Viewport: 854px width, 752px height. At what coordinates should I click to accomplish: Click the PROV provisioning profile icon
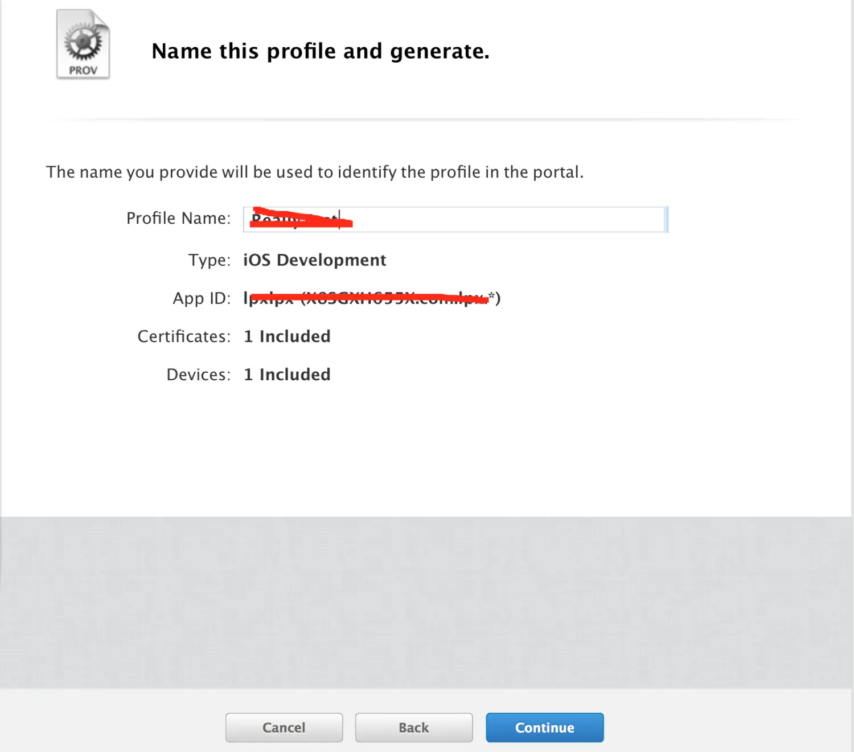pos(83,44)
